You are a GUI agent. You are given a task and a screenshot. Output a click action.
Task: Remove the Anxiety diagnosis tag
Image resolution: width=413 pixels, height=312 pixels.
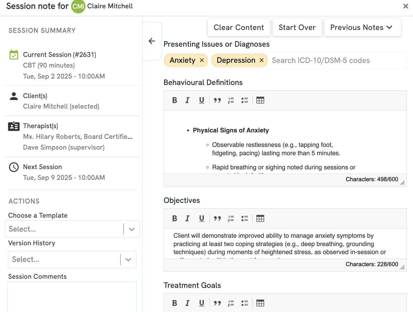[x=202, y=60]
